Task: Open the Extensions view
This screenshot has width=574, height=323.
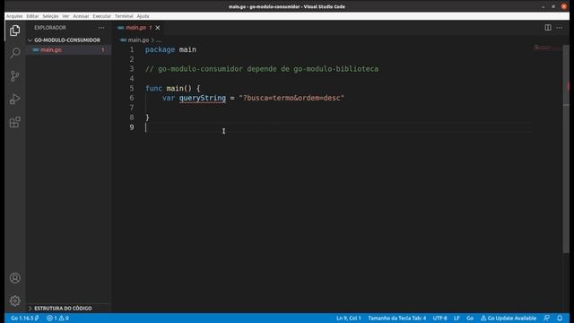Action: [x=15, y=122]
